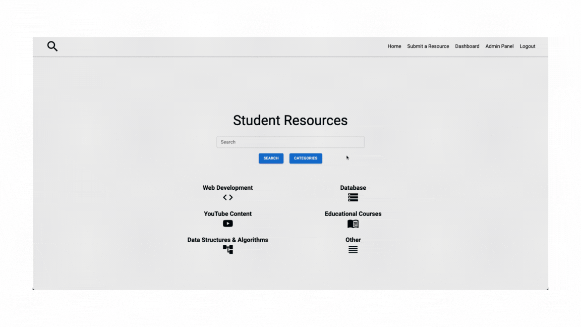Select the Data Structures & Algorithms label

point(228,240)
